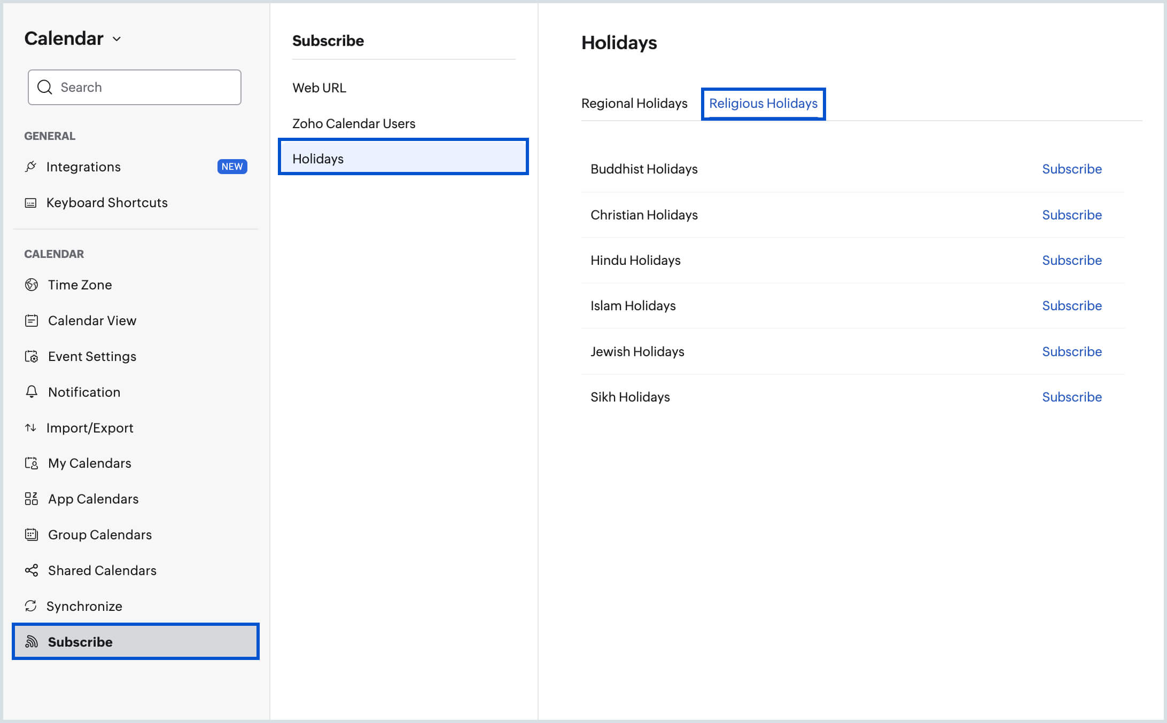This screenshot has width=1167, height=723.
Task: Click the Time Zone globe icon
Action: coord(32,285)
